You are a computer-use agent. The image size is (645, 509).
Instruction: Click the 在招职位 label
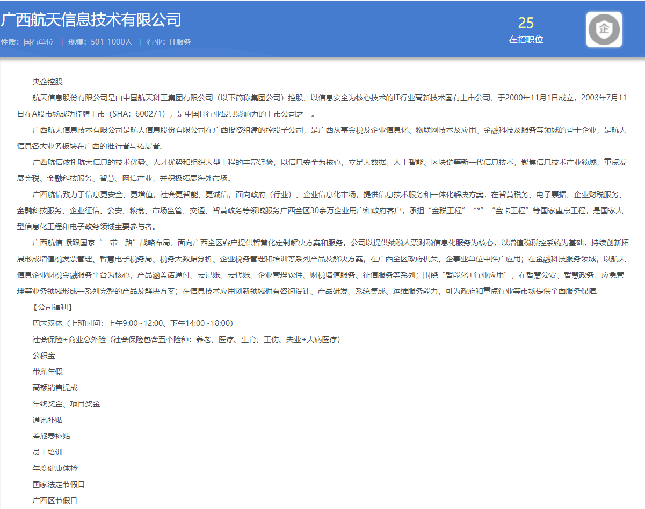(x=526, y=39)
